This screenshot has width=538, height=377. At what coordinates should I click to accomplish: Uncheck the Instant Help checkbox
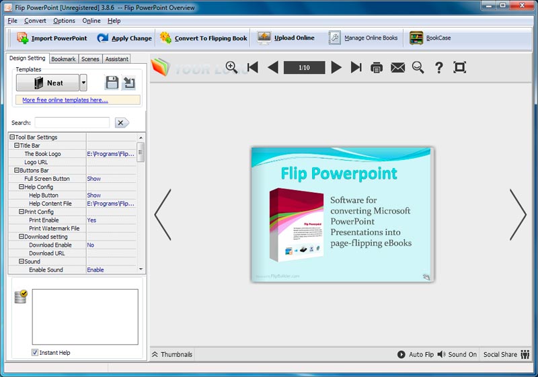click(35, 352)
